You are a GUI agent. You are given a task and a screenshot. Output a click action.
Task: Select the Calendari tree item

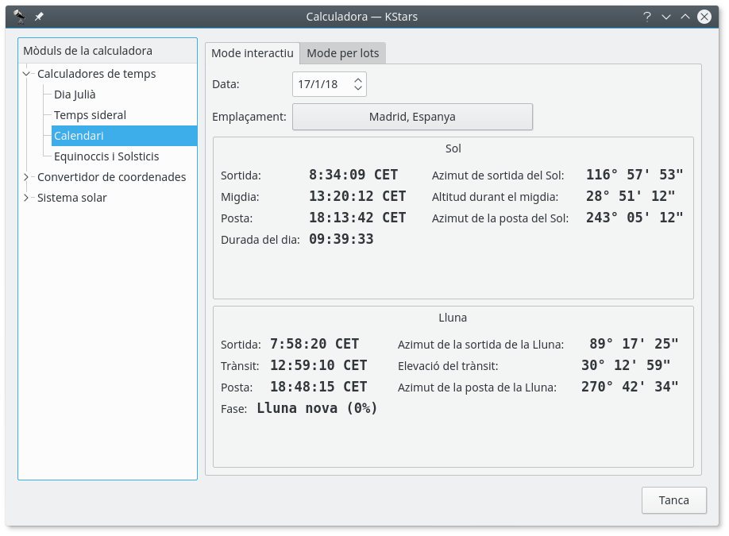[79, 136]
